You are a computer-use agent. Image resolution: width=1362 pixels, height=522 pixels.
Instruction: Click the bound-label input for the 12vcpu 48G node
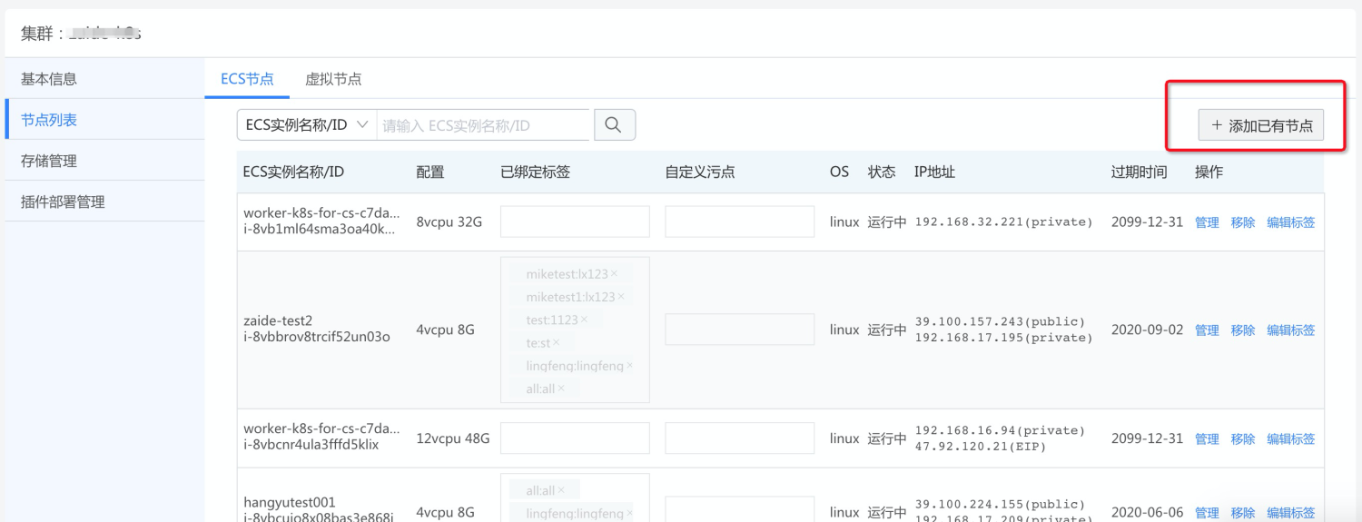click(x=575, y=438)
